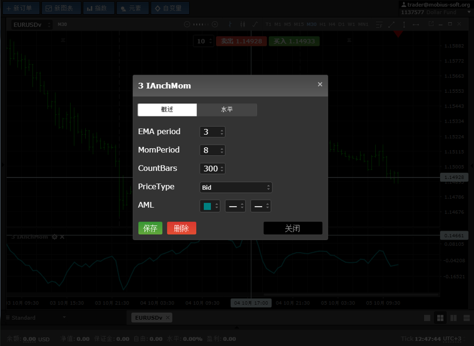Click the black 关闭 close button
Viewport: 474px width, 346px height.
coord(292,228)
